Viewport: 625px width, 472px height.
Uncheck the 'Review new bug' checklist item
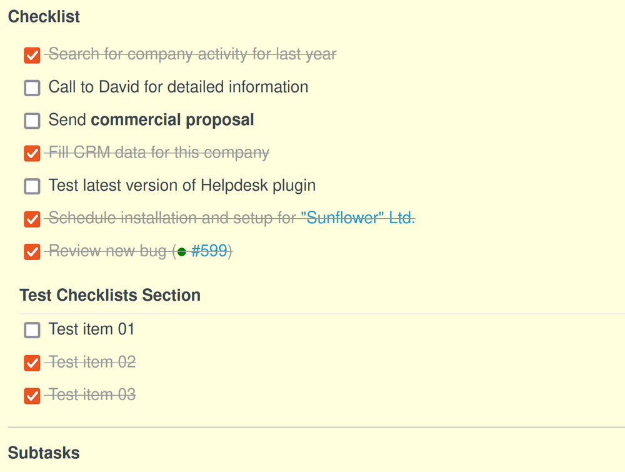coord(32,252)
